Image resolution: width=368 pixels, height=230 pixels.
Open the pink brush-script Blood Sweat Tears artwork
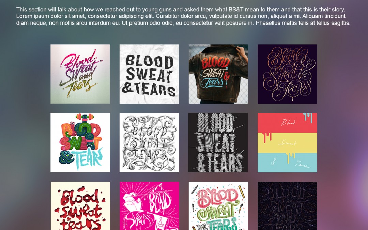click(x=80, y=74)
